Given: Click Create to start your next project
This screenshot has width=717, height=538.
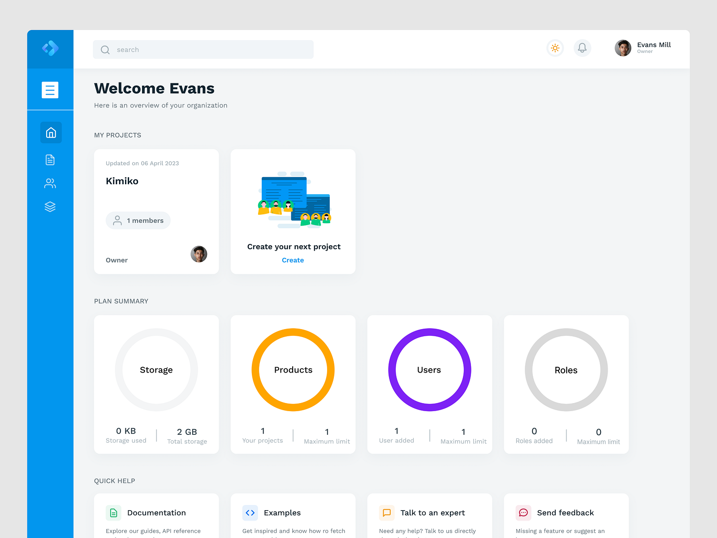Looking at the screenshot, I should [x=293, y=260].
